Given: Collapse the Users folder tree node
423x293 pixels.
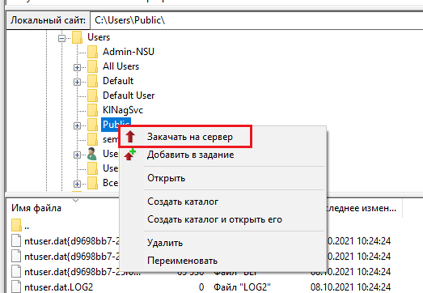Looking at the screenshot, I should 63,38.
